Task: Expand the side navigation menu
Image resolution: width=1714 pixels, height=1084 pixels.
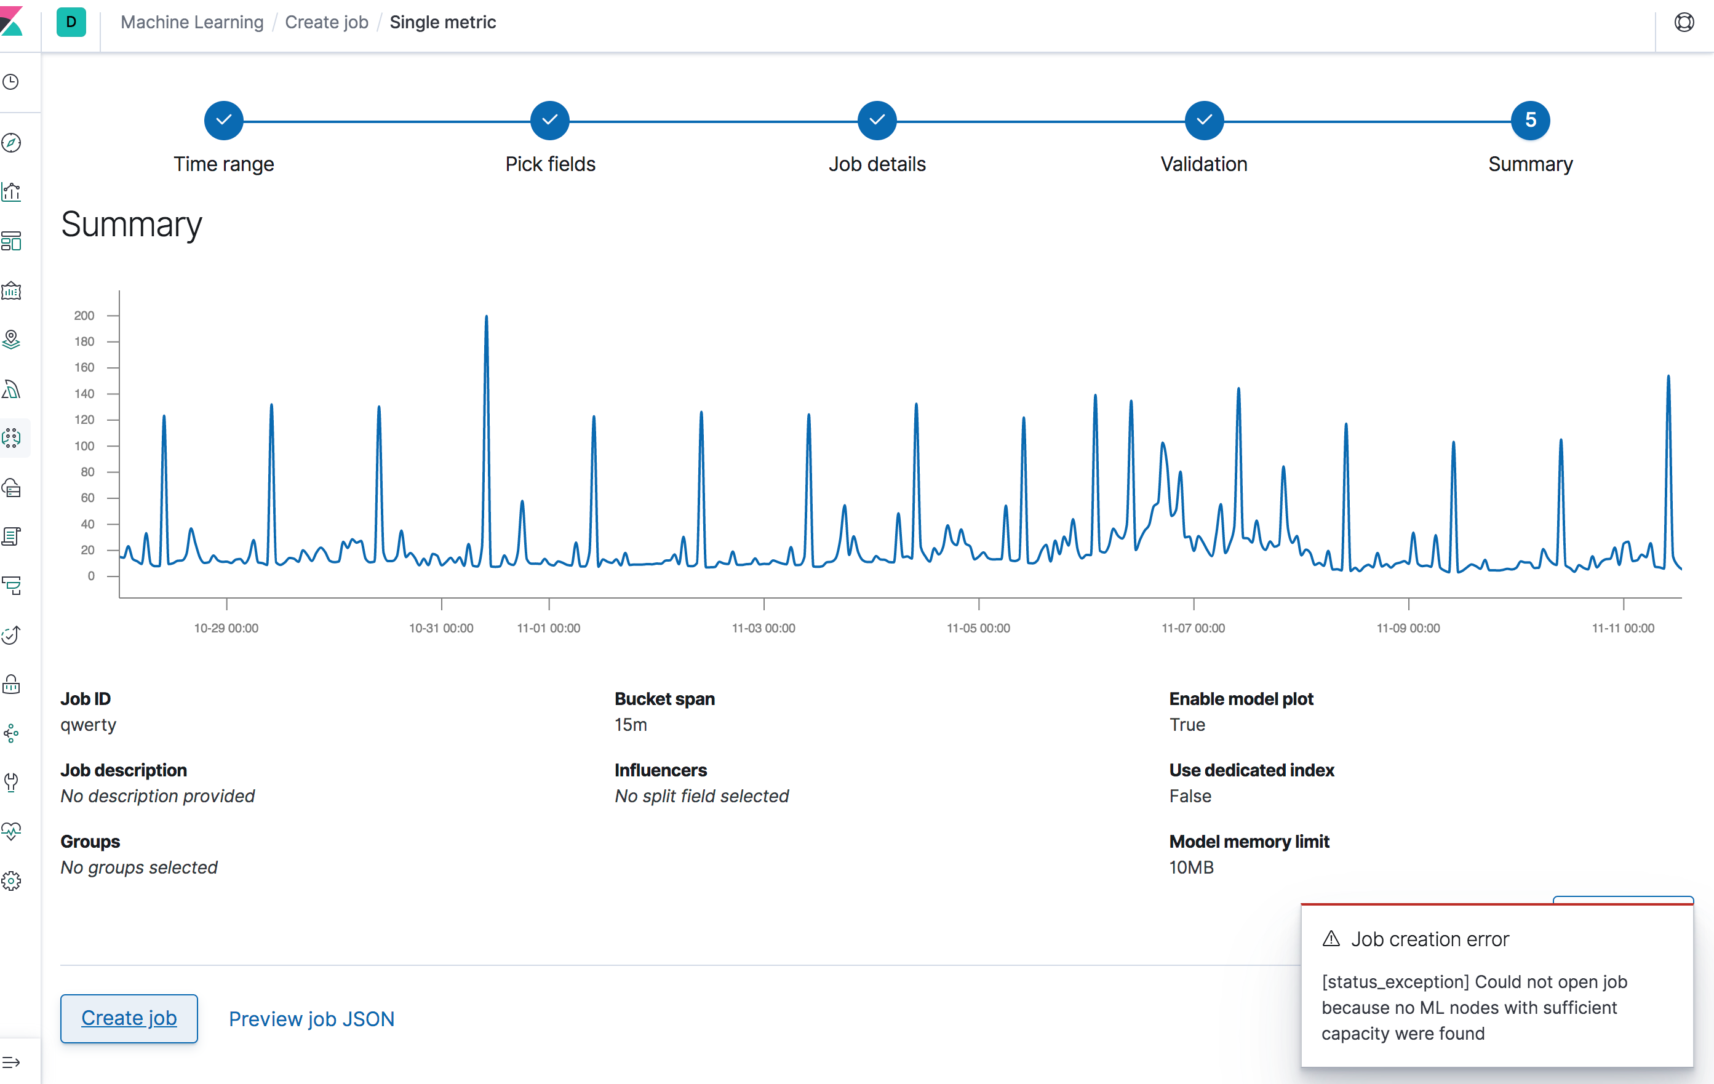Action: tap(12, 1062)
